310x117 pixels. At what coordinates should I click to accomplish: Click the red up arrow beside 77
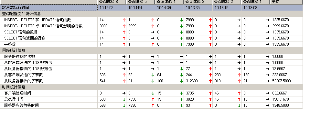point(210,69)
